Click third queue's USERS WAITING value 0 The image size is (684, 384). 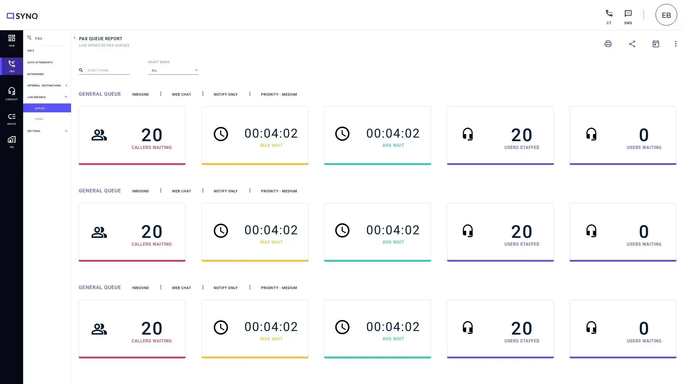644,329
